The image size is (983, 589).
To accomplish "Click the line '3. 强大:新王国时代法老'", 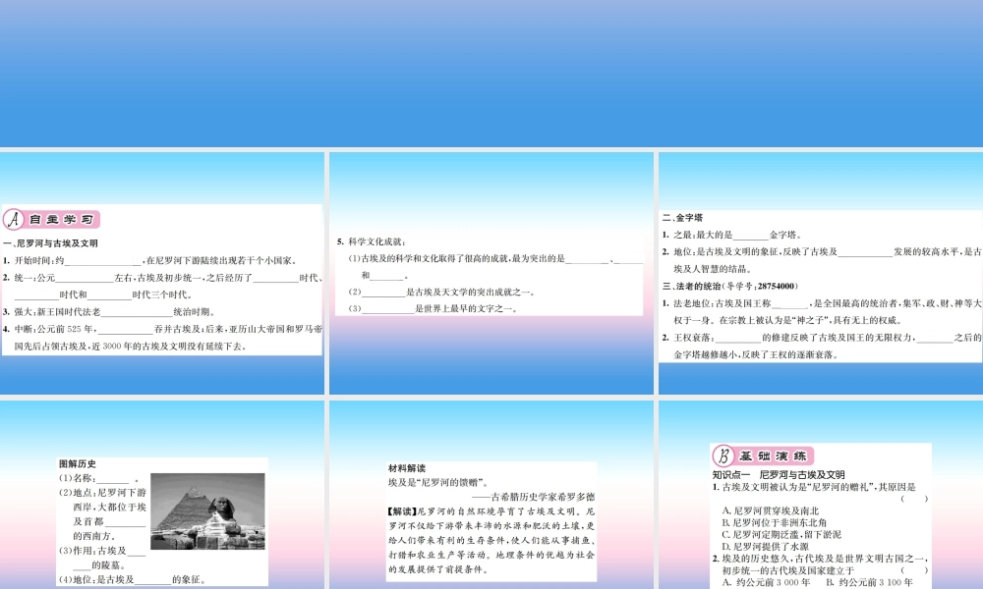I will coord(109,312).
